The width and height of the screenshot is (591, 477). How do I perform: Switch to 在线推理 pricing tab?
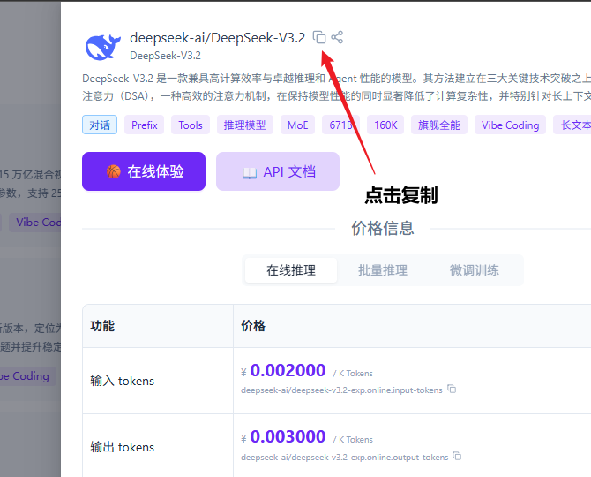291,270
